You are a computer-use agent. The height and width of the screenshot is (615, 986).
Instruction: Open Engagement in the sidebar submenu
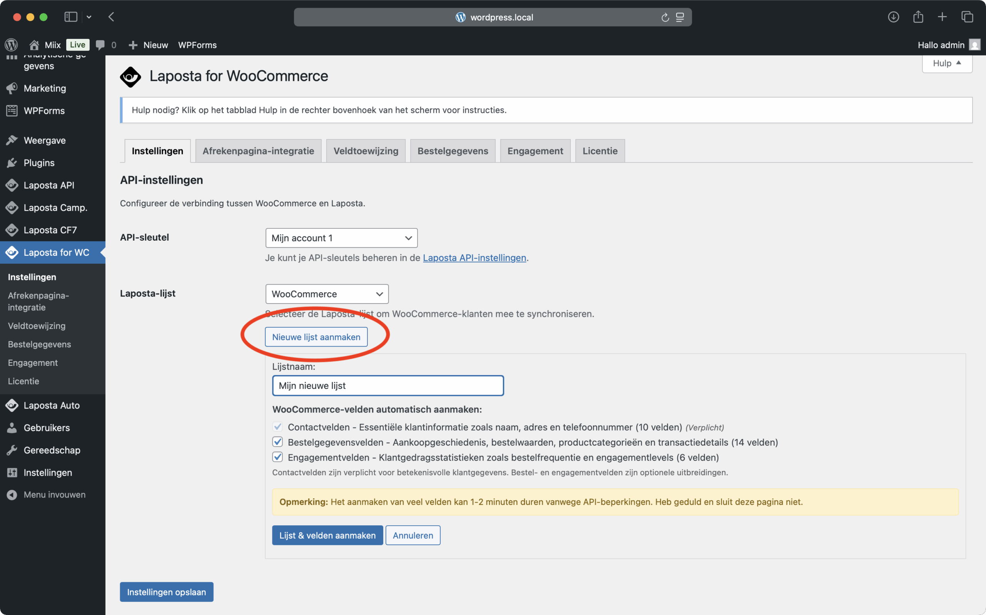(32, 362)
